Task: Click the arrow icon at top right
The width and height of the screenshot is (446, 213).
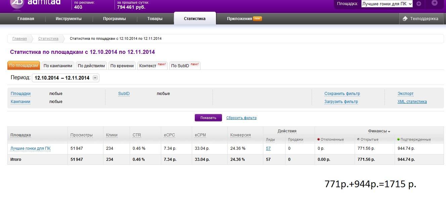Action: (x=435, y=3)
